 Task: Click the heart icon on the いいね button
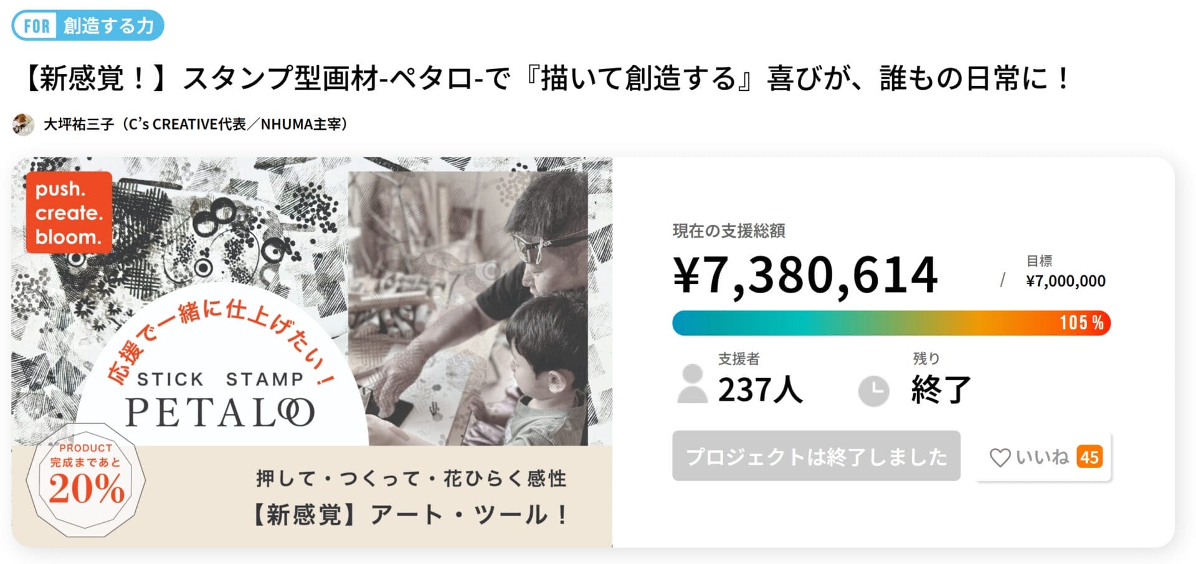1000,458
